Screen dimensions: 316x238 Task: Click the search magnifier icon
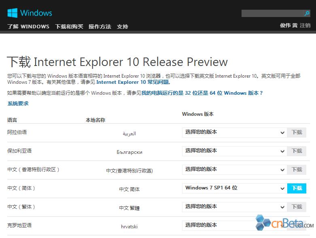coord(307,13)
